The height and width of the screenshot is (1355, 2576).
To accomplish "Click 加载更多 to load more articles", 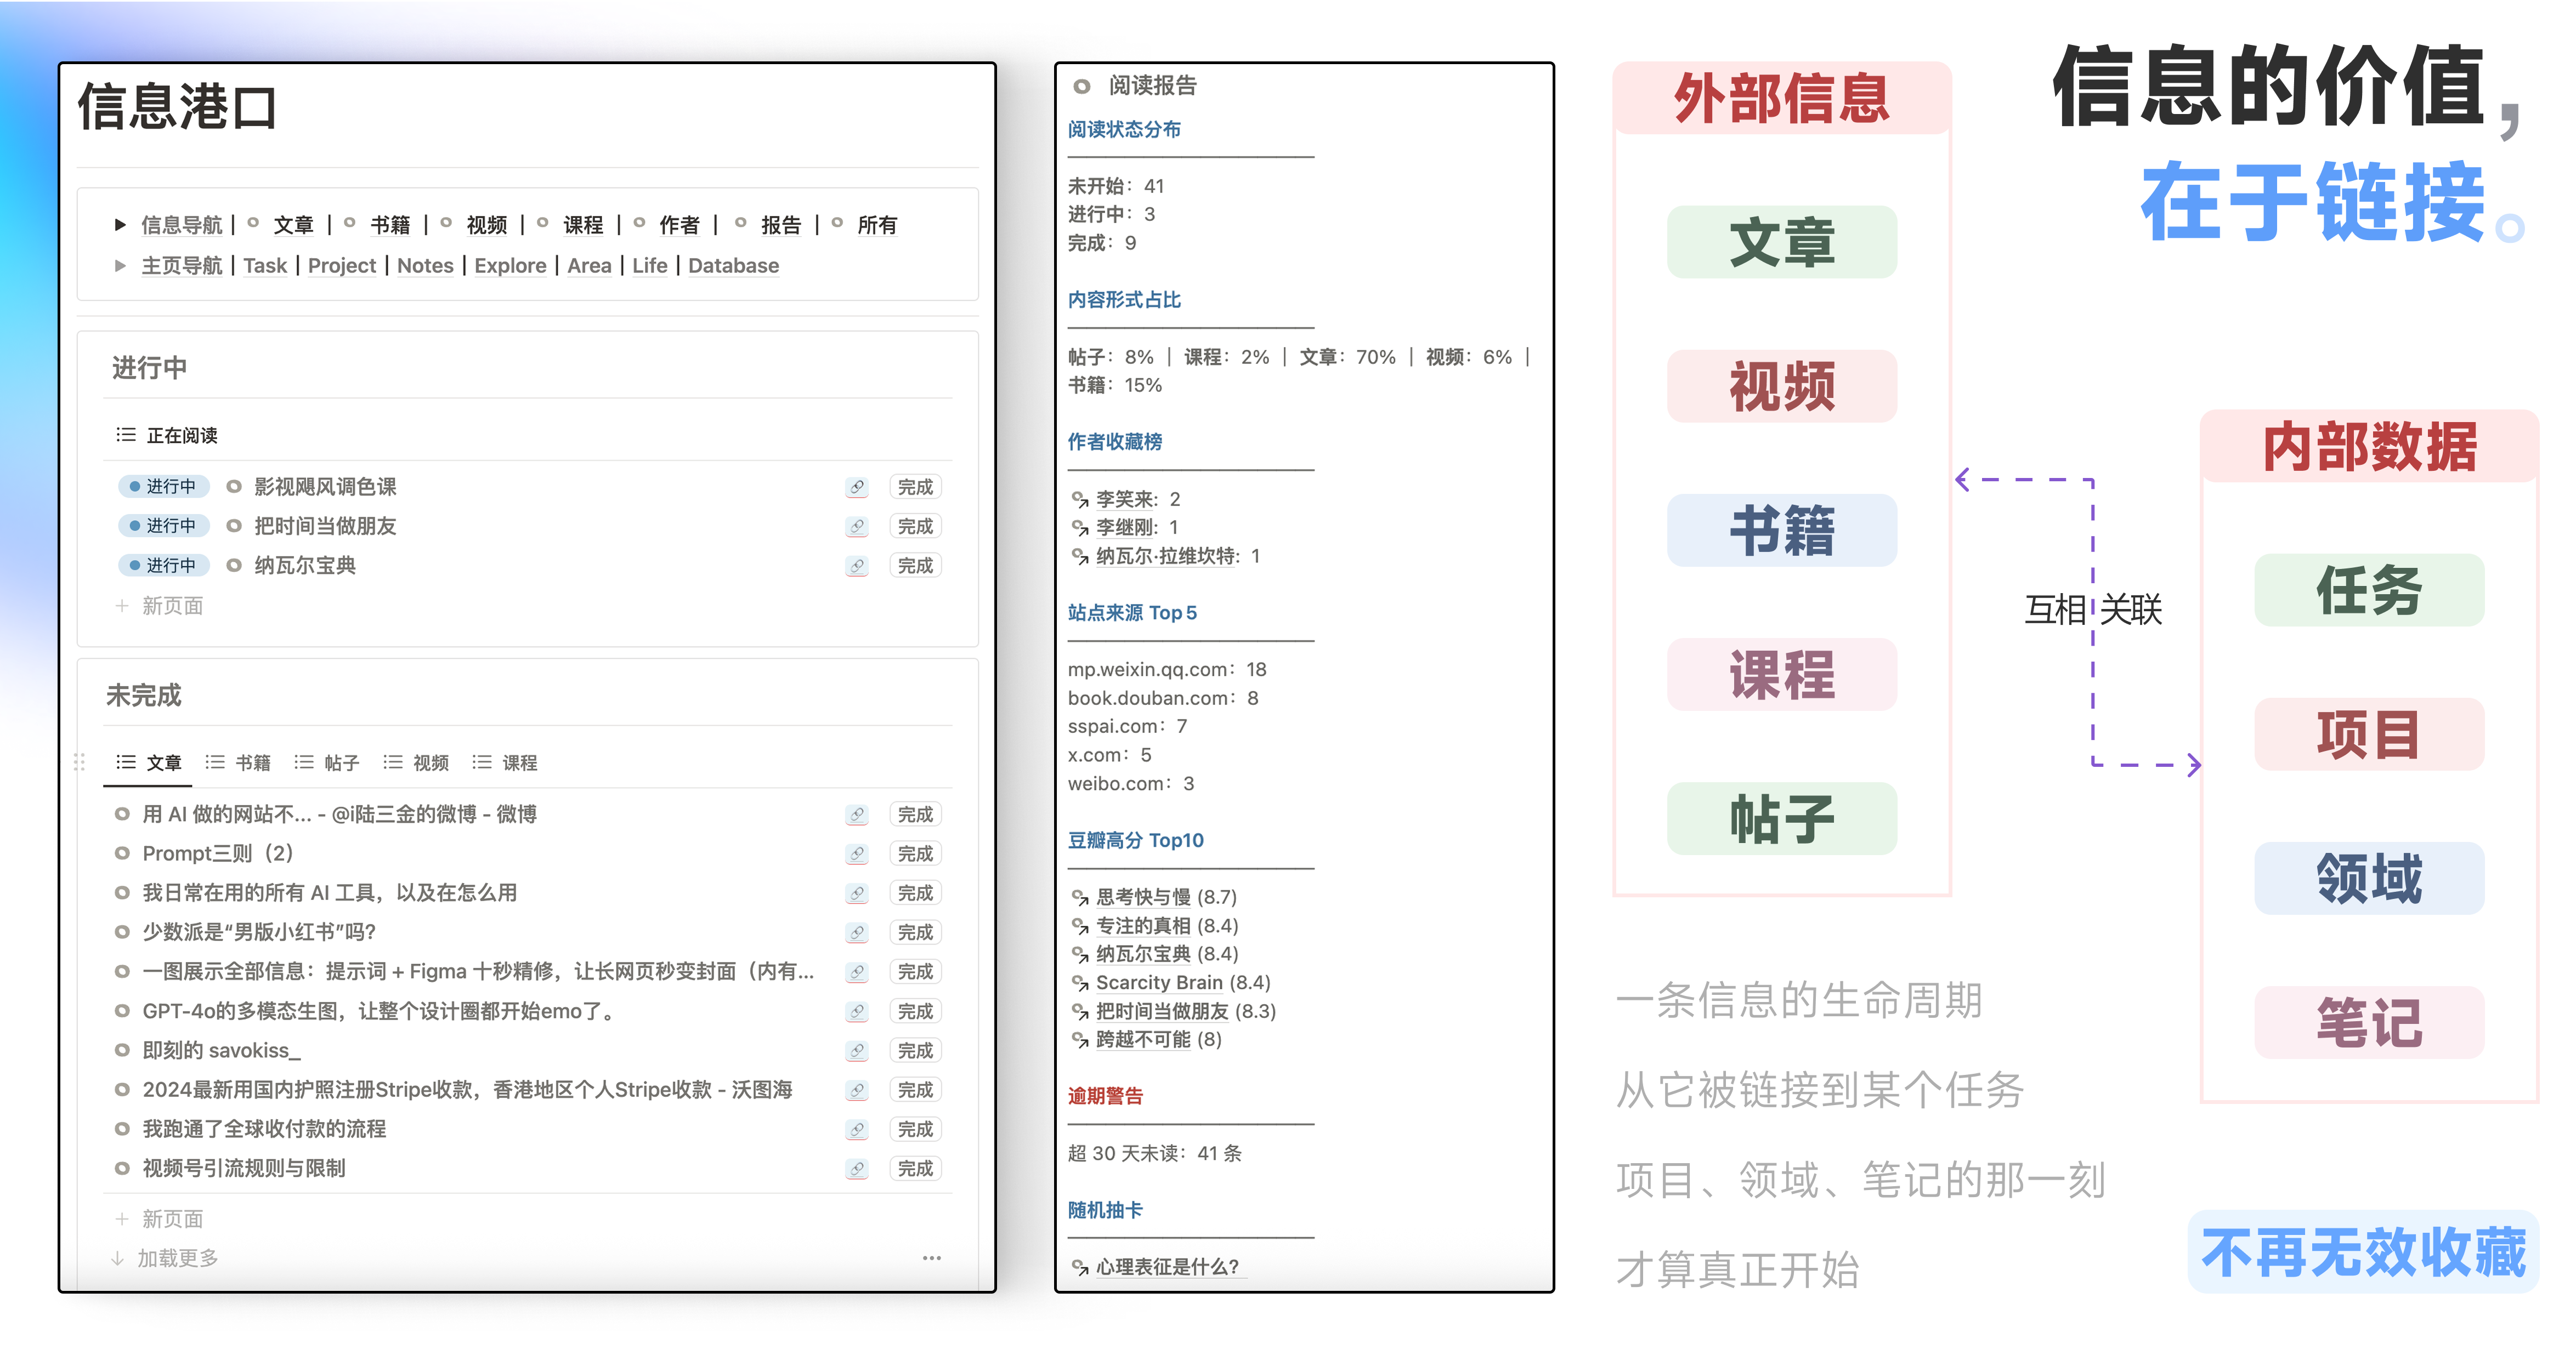I will (165, 1259).
